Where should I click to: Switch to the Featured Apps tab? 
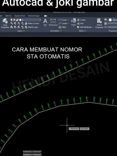tap(34, 16)
